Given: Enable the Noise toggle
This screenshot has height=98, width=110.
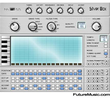Looking at the screenshot, I should [106, 51].
